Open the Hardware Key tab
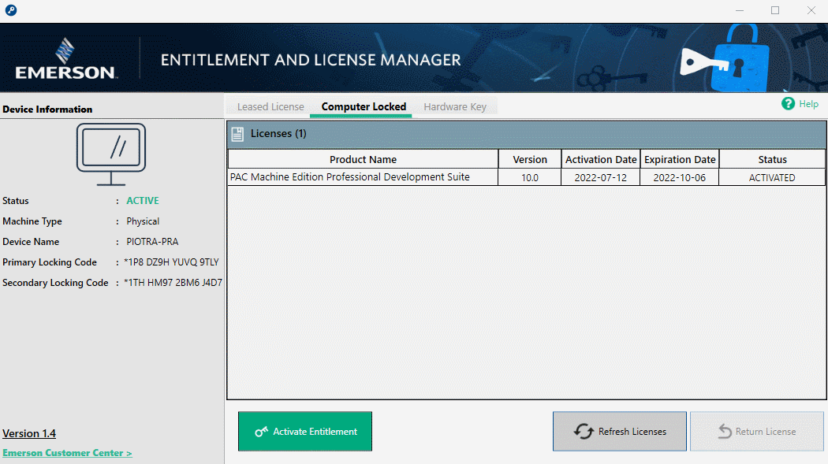 coord(455,106)
